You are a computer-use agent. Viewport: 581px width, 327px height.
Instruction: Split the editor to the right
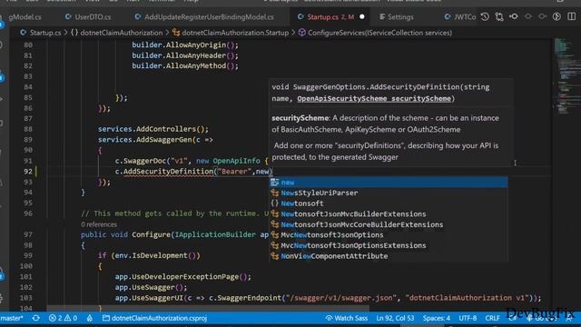pos(571,16)
